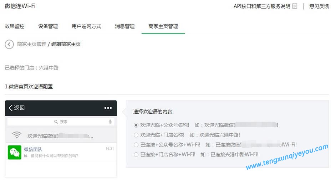The width and height of the screenshot is (331, 180).
Task: Click the search field in phone preview
Action: 61,122
